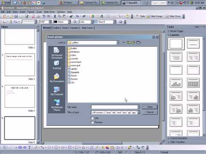This screenshot has width=206, height=154.
Task: Click the Open button in dialog
Action: (x=150, y=107)
